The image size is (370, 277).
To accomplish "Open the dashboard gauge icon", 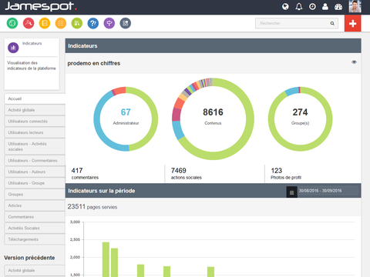I will click(338, 7).
